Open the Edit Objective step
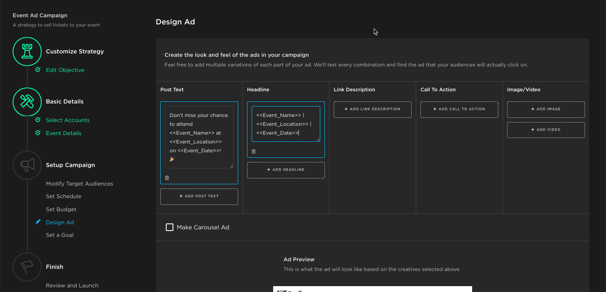 (x=65, y=70)
